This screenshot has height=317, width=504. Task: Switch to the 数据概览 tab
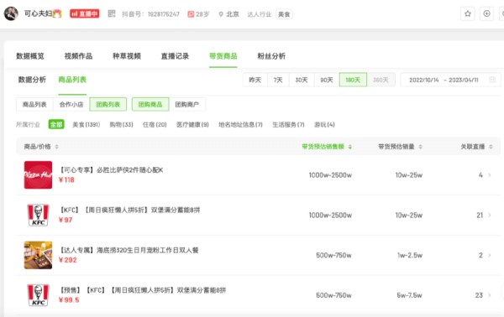click(30, 56)
